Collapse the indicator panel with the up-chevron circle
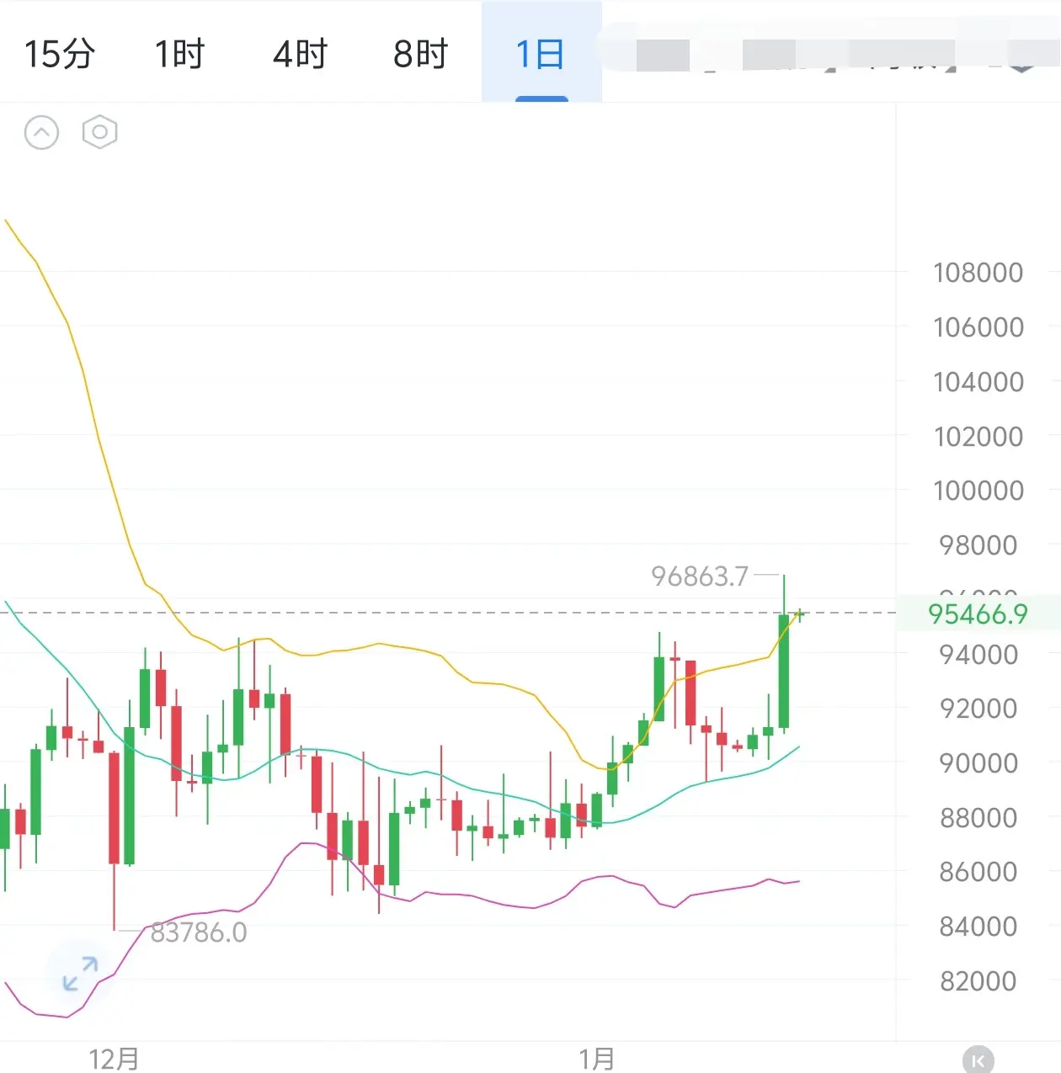The width and height of the screenshot is (1061, 1073). (x=42, y=132)
